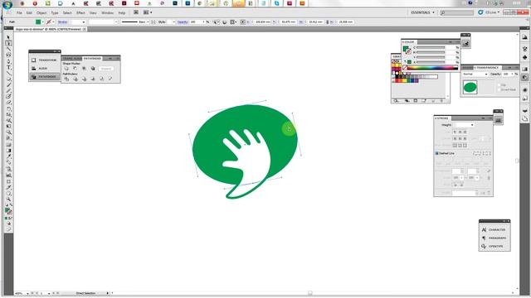This screenshot has width=531, height=298.
Task: Open the Effect menu
Action: [80, 13]
